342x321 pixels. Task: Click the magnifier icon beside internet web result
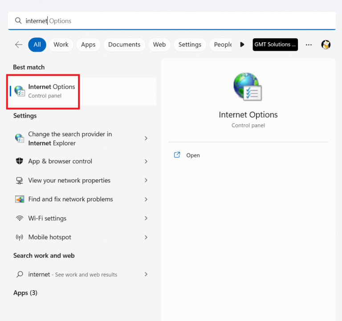click(x=20, y=274)
